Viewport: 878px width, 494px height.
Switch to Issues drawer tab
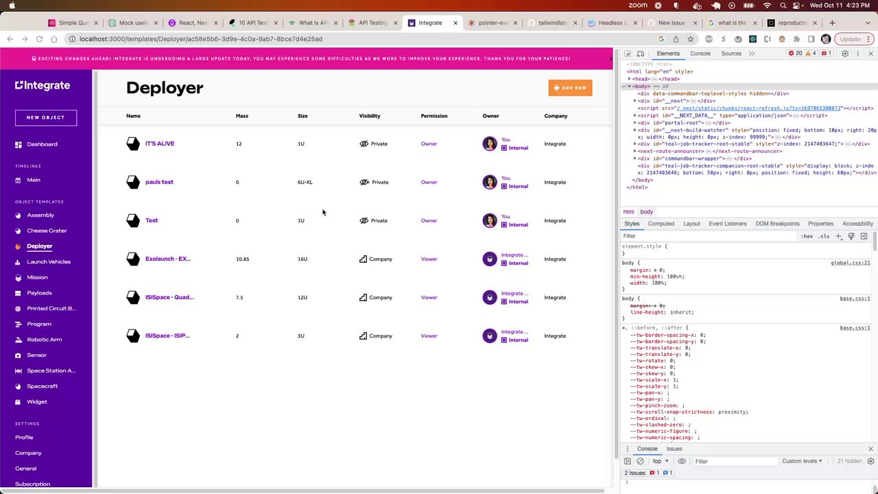[x=674, y=449]
